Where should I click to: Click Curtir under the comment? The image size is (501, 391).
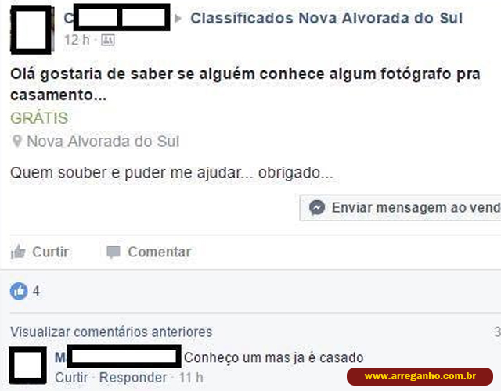click(x=71, y=378)
